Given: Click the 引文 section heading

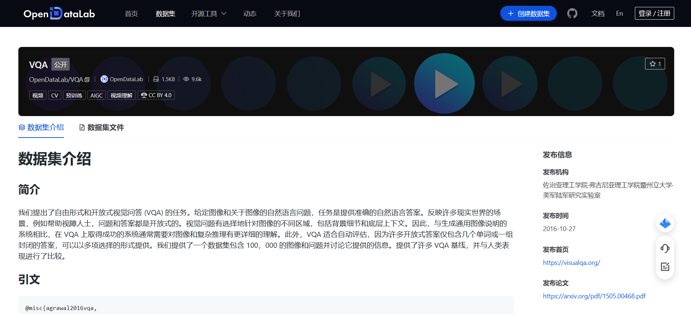Looking at the screenshot, I should tap(29, 279).
